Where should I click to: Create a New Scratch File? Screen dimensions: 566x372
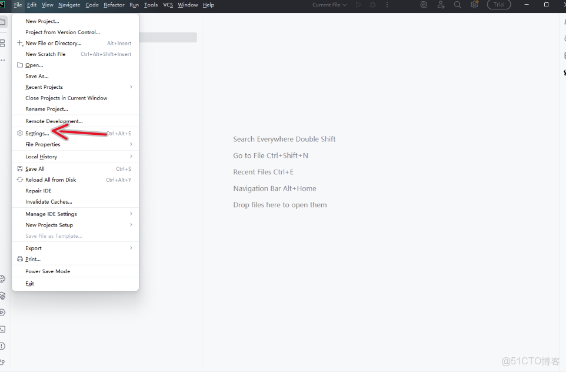pos(75,54)
